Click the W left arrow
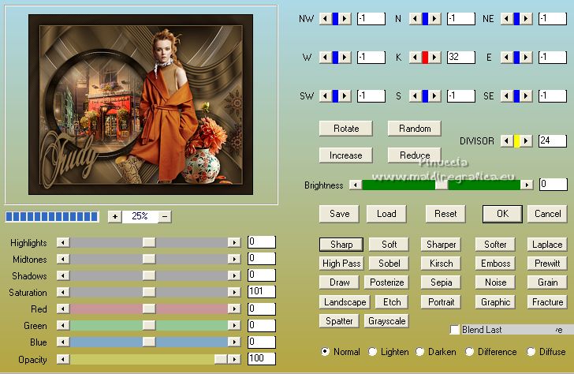 tap(325, 57)
